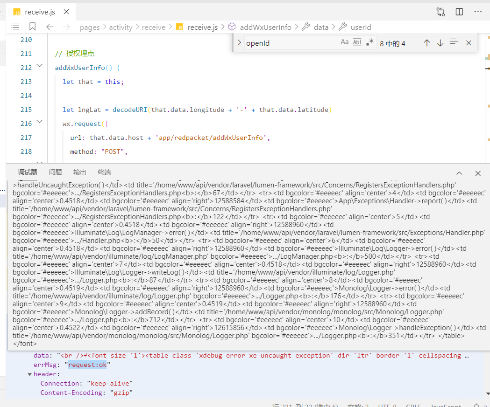Screen dimensions: 490x407
Task: Open the editor more actions menu
Action: [x=478, y=12]
